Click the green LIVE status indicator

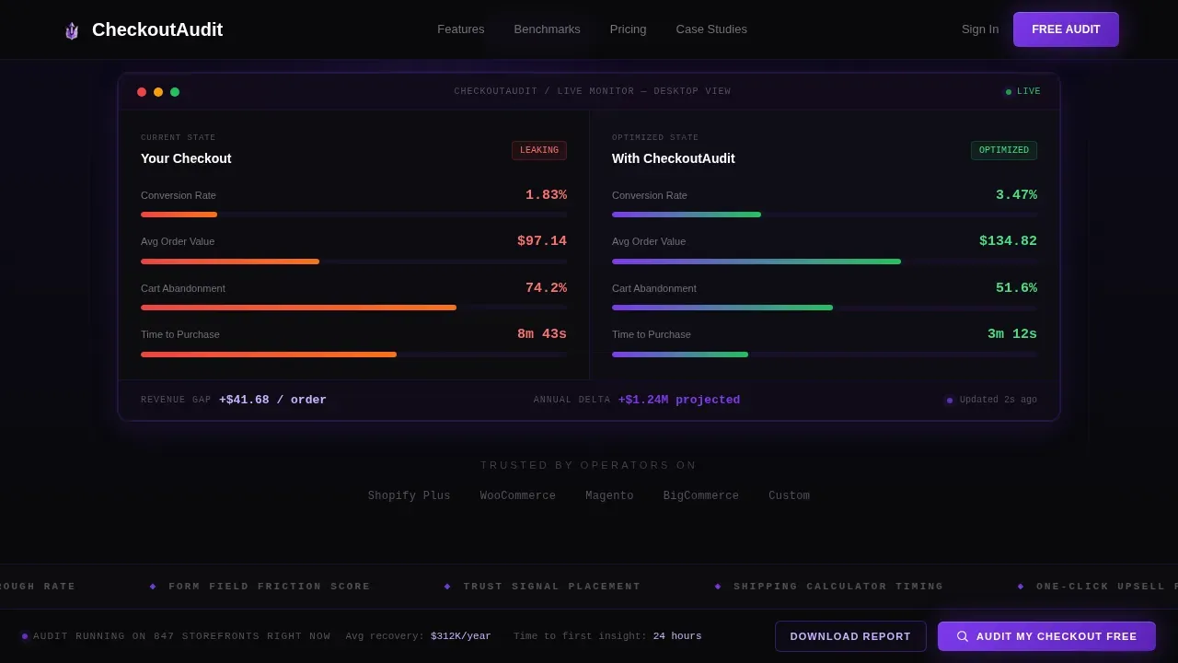[x=1022, y=92]
